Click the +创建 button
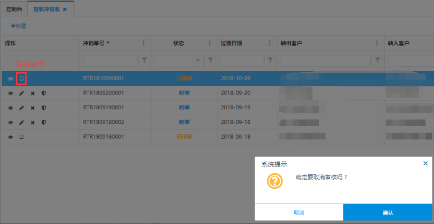Image resolution: width=434 pixels, height=224 pixels. (x=18, y=26)
